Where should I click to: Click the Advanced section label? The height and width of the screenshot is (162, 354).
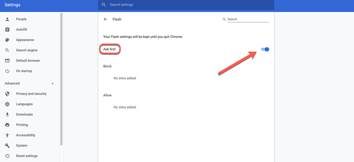point(12,83)
